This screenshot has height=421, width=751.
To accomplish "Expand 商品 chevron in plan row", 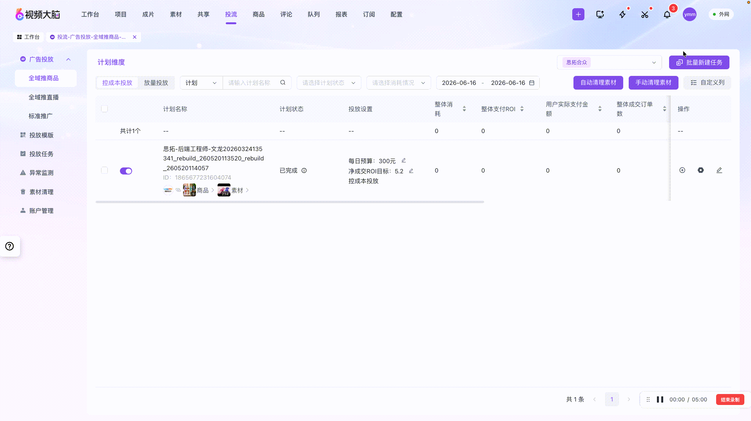I will pos(213,190).
